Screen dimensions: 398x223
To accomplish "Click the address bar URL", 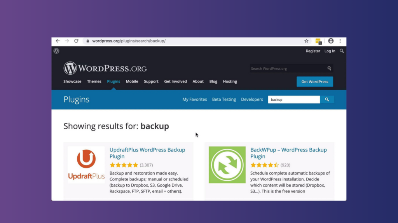I will pos(129,41).
